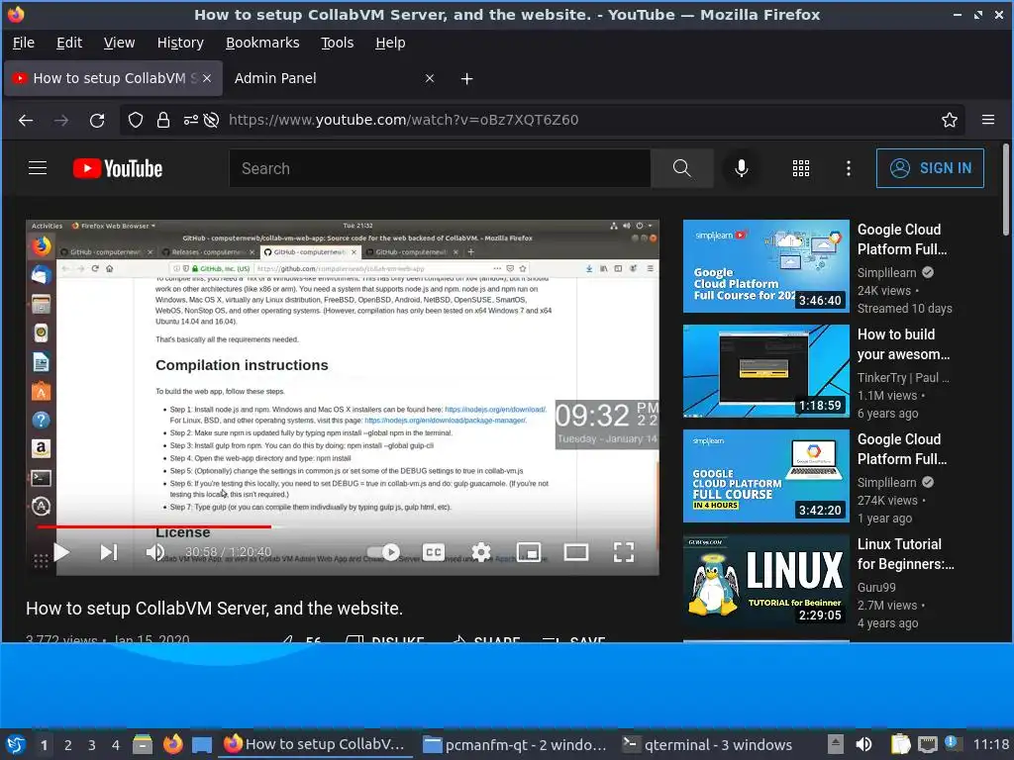
Task: Open the network tray icon
Action: pyautogui.click(x=928, y=744)
